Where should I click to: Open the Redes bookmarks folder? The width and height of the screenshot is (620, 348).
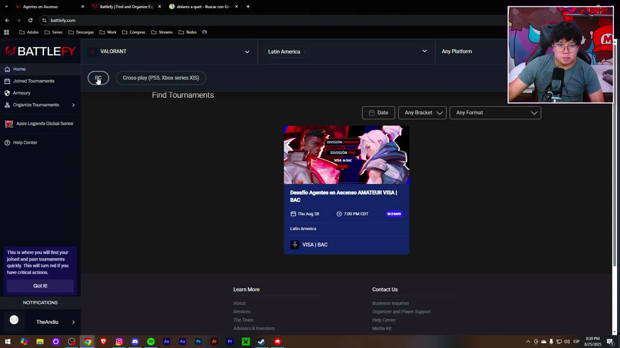[x=188, y=32]
